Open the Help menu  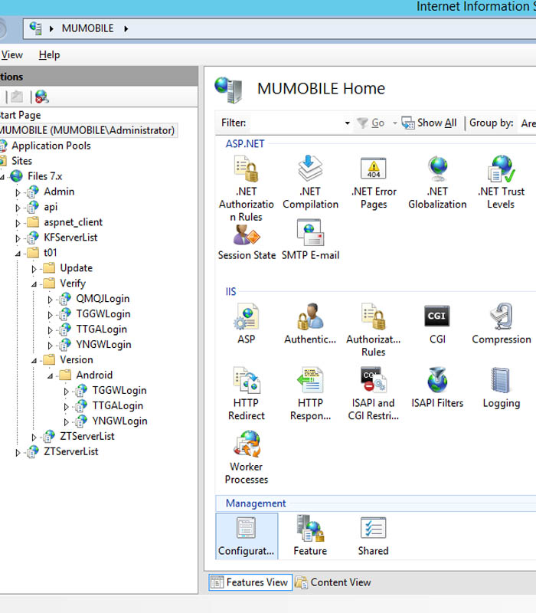click(x=49, y=54)
